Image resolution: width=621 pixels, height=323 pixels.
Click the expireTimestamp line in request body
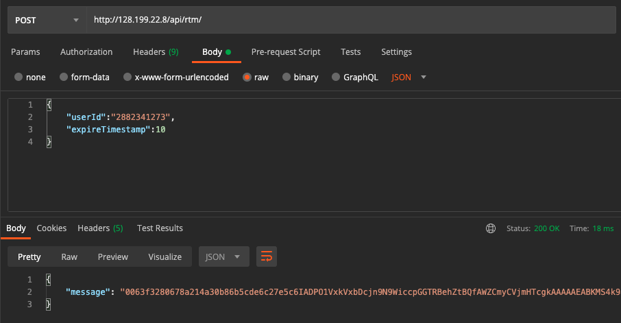(x=116, y=130)
